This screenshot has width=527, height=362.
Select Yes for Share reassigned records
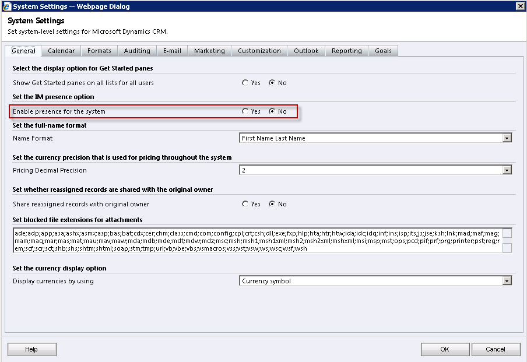coord(245,204)
